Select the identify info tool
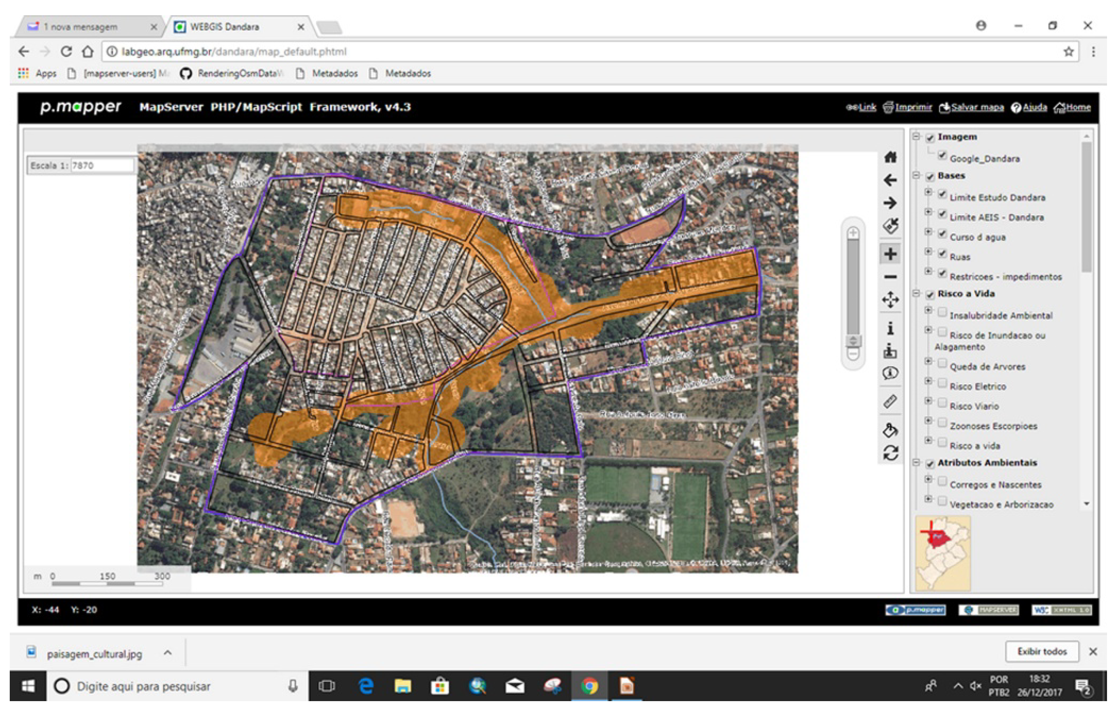 890,328
